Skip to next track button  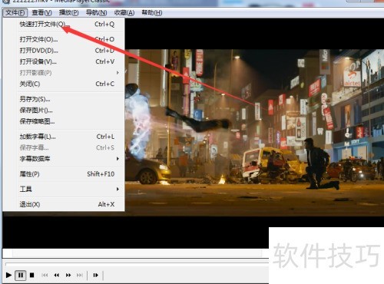(x=80, y=276)
